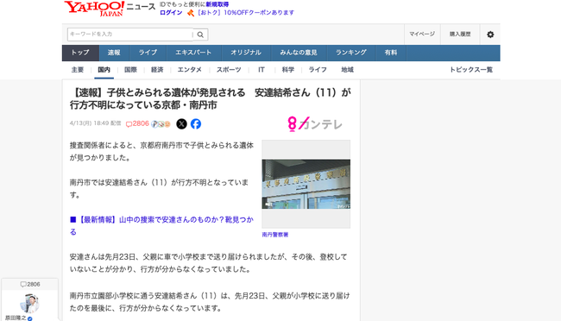Open the ランキング tab

click(x=351, y=53)
